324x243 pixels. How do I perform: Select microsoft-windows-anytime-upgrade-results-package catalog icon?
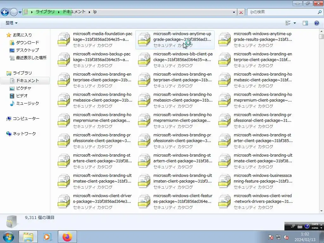pyautogui.click(x=224, y=39)
